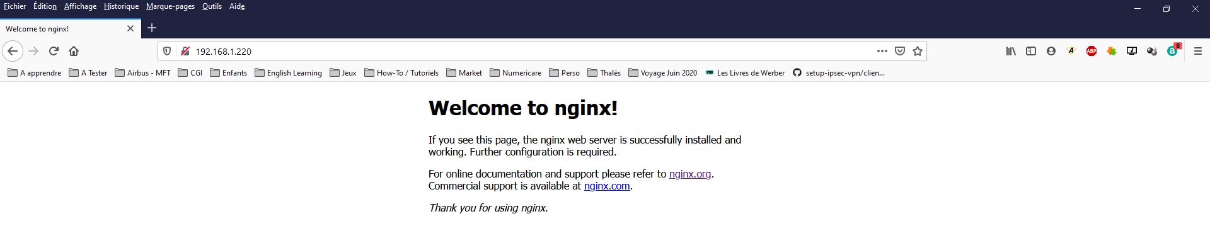
Task: Follow the nginx.org link
Action: [690, 174]
